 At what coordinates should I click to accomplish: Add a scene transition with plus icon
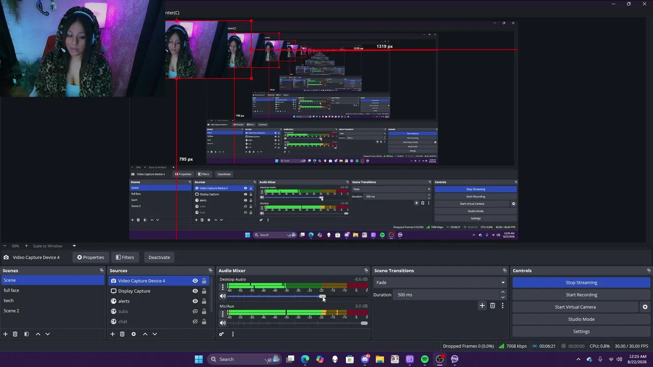pos(482,305)
